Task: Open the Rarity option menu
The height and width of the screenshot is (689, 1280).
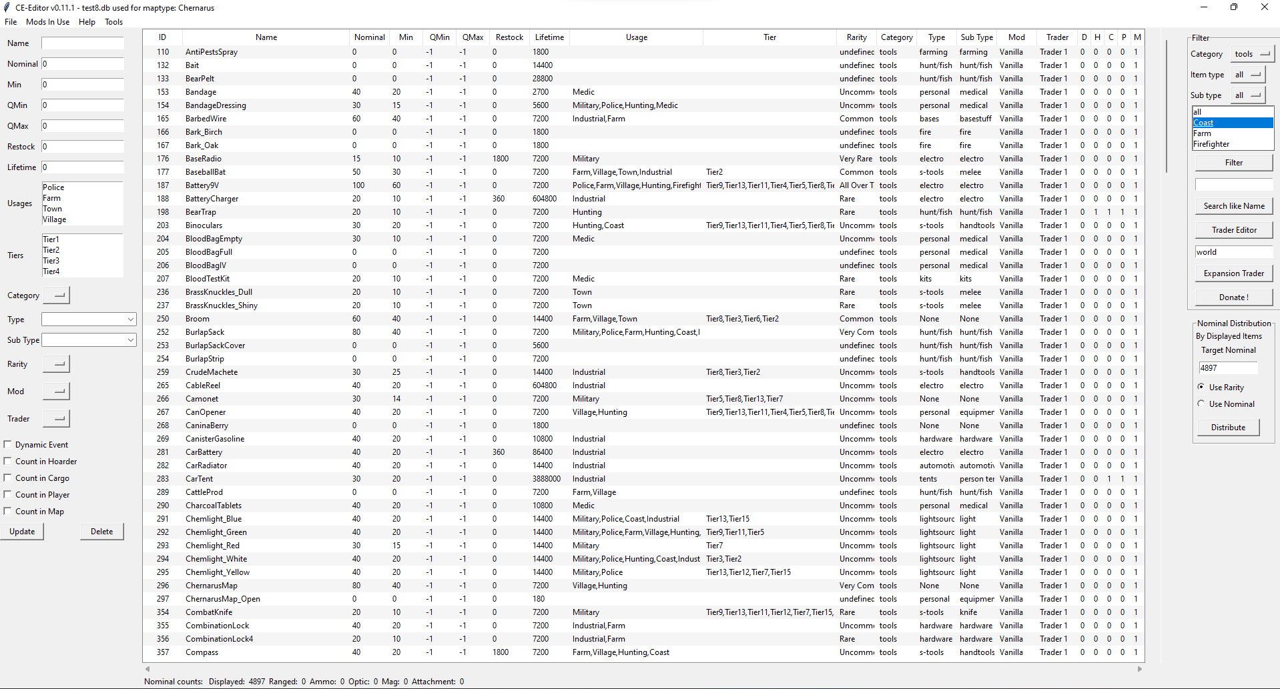Action: coord(56,364)
